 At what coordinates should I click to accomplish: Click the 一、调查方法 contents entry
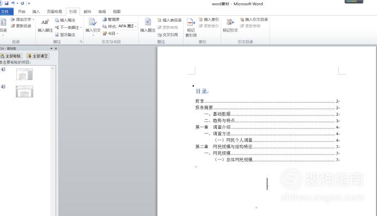point(272,134)
